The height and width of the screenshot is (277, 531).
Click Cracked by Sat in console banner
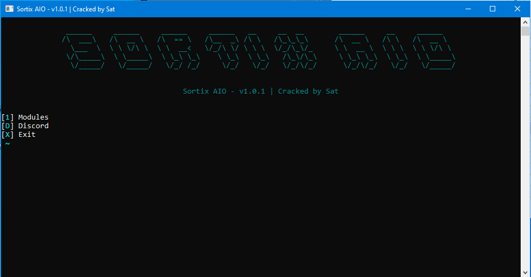[x=308, y=91]
